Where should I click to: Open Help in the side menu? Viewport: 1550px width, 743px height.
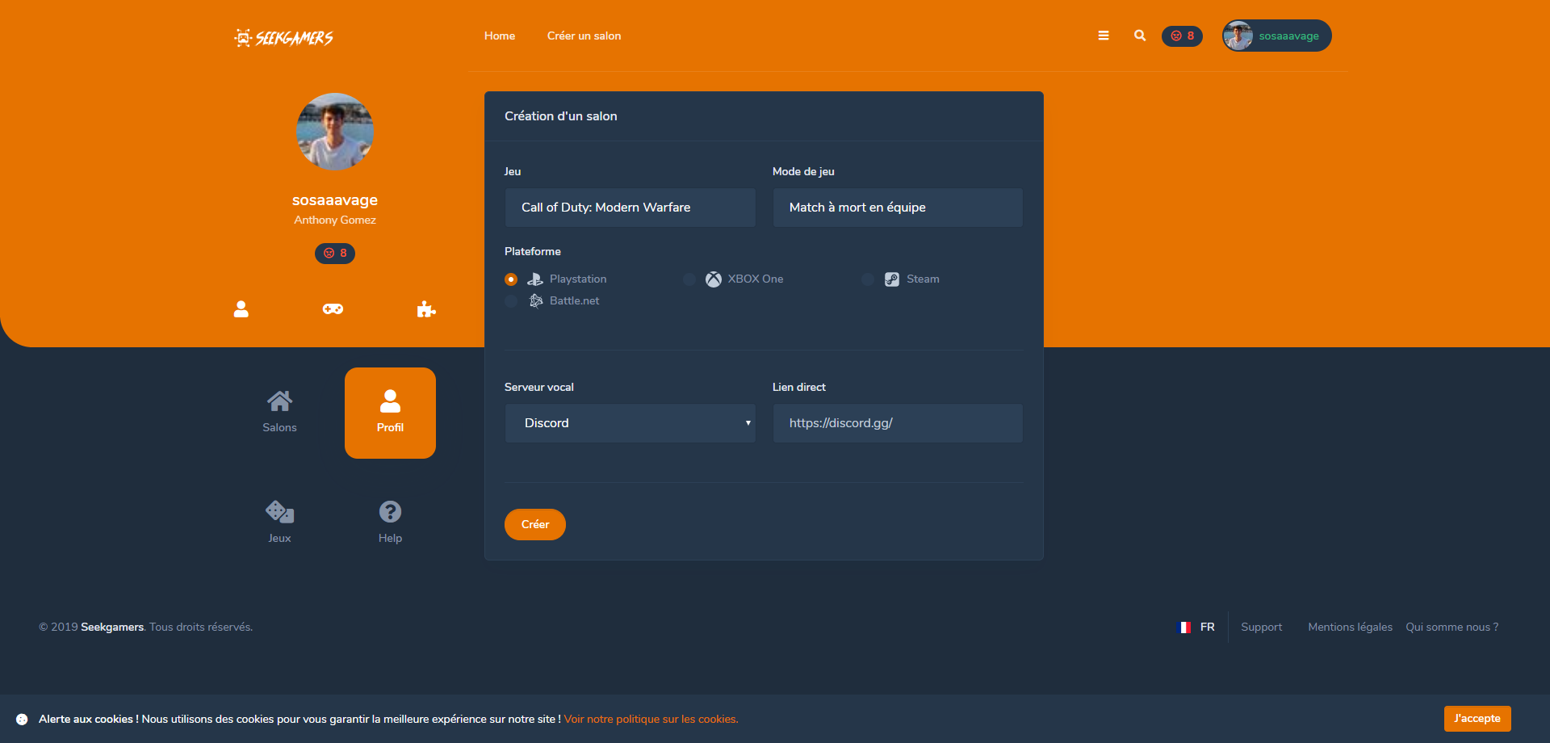click(x=390, y=523)
